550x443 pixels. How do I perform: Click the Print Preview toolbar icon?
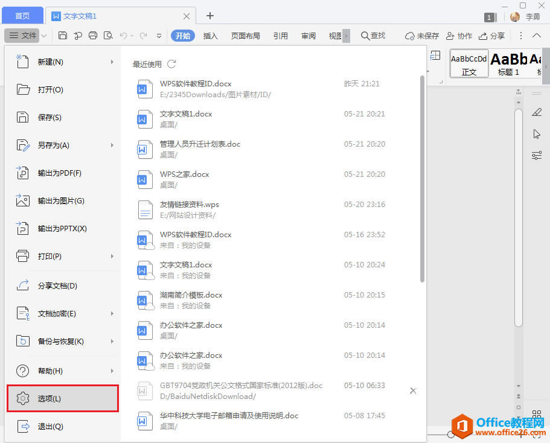tap(109, 36)
